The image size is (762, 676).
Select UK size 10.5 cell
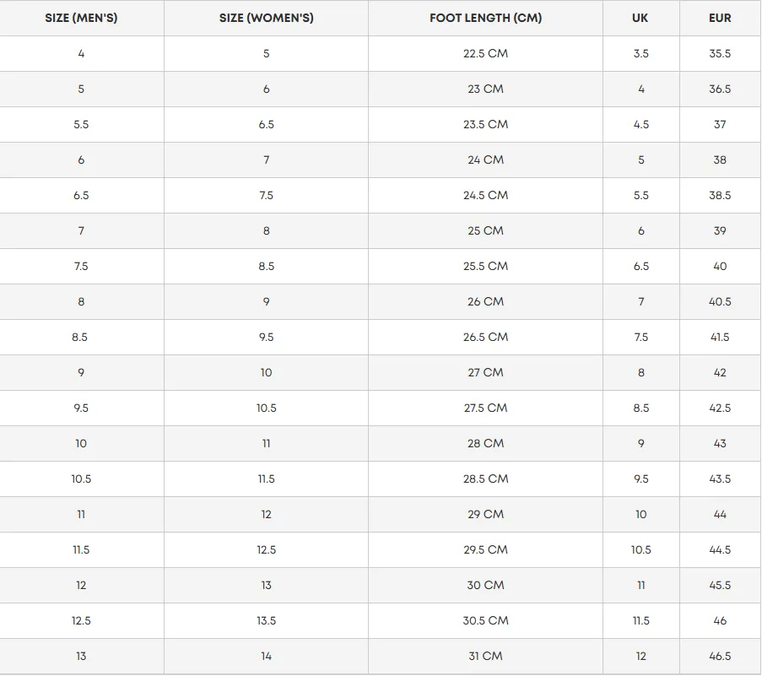641,550
